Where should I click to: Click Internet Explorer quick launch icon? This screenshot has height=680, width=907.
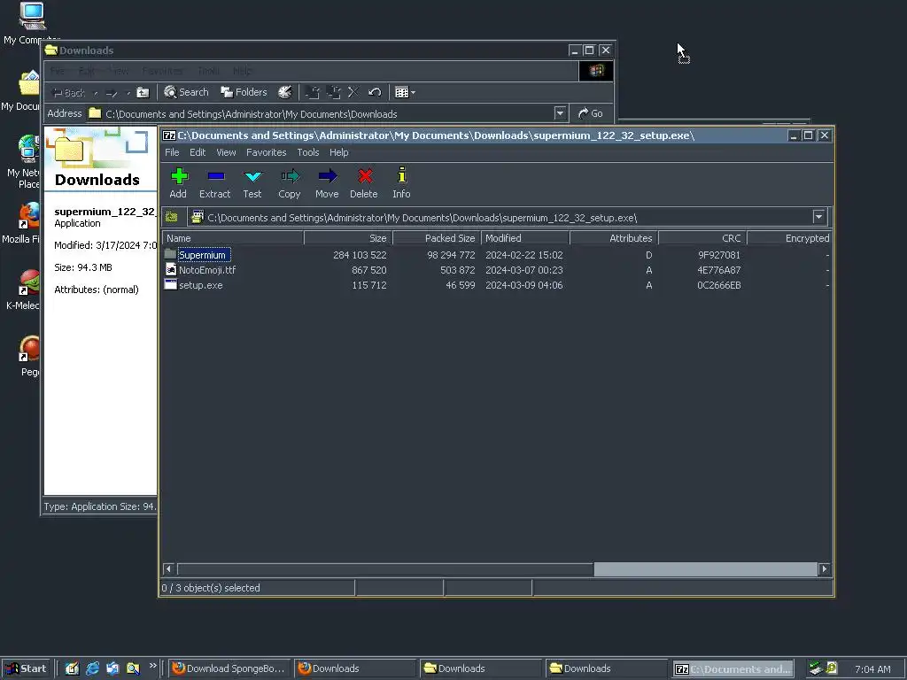tap(92, 668)
